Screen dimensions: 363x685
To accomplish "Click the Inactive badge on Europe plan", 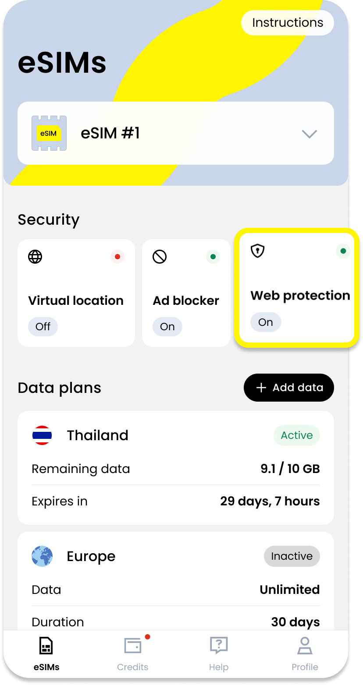I will 292,556.
